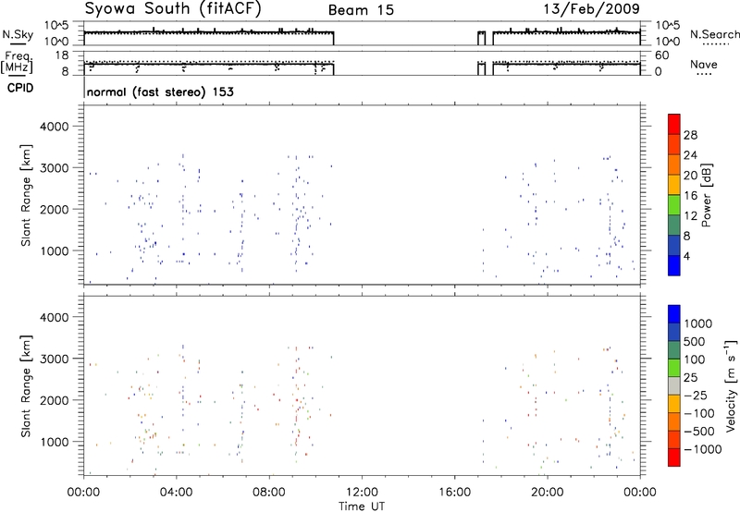Click the '60' Nave axis label
This screenshot has height=512, width=740.
(x=662, y=55)
